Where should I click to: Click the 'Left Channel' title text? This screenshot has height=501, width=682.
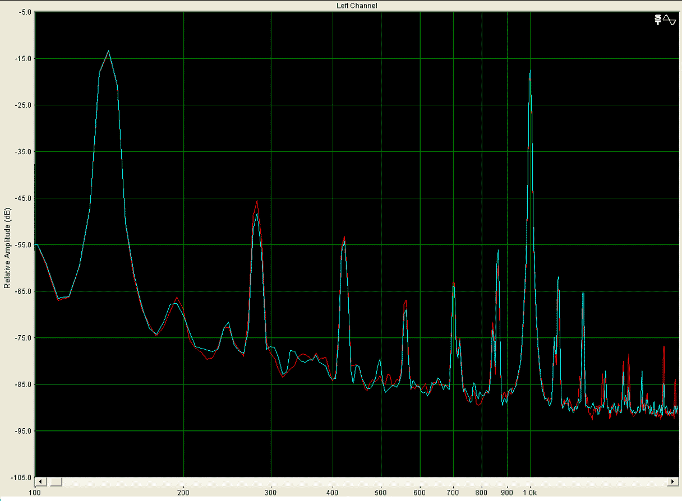tap(356, 6)
